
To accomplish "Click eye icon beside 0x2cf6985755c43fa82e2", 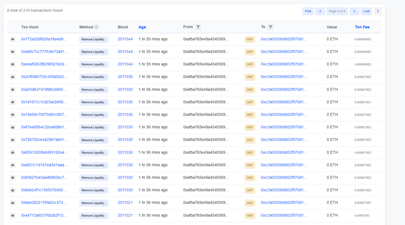I will pos(13,77).
